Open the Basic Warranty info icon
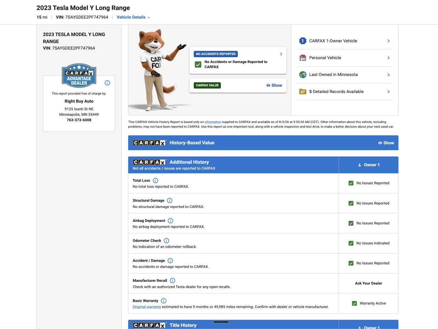The image size is (438, 329). [164, 301]
